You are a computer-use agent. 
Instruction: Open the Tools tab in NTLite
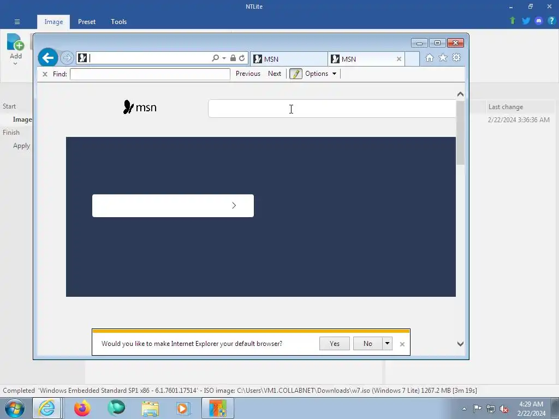click(118, 22)
